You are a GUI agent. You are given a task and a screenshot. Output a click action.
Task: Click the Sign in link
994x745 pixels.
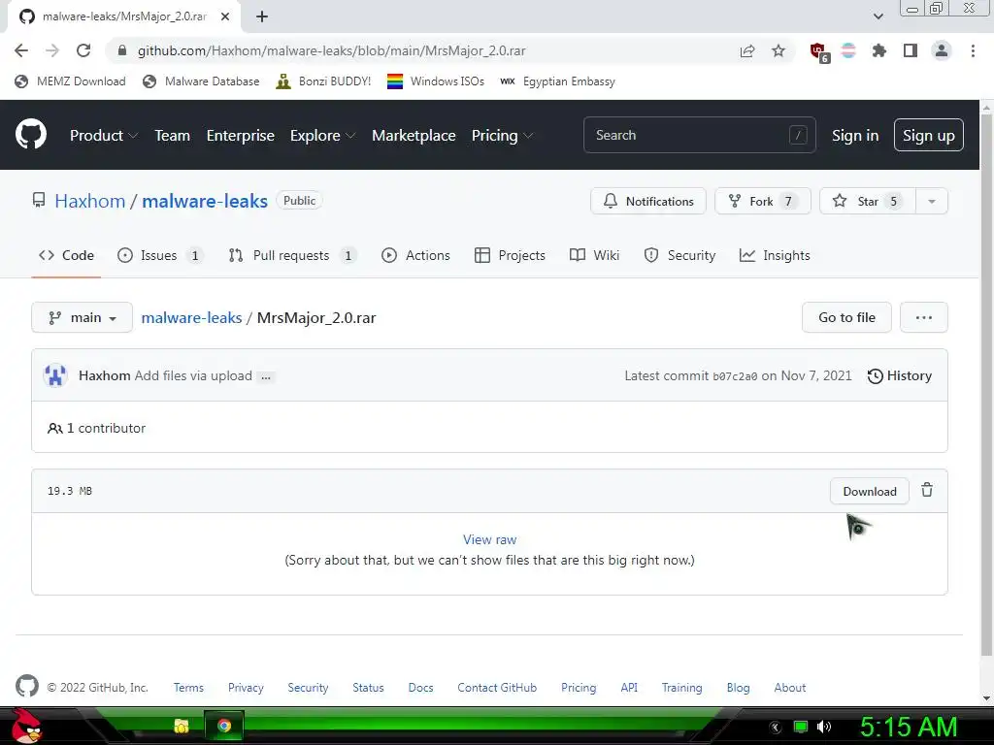[855, 136]
